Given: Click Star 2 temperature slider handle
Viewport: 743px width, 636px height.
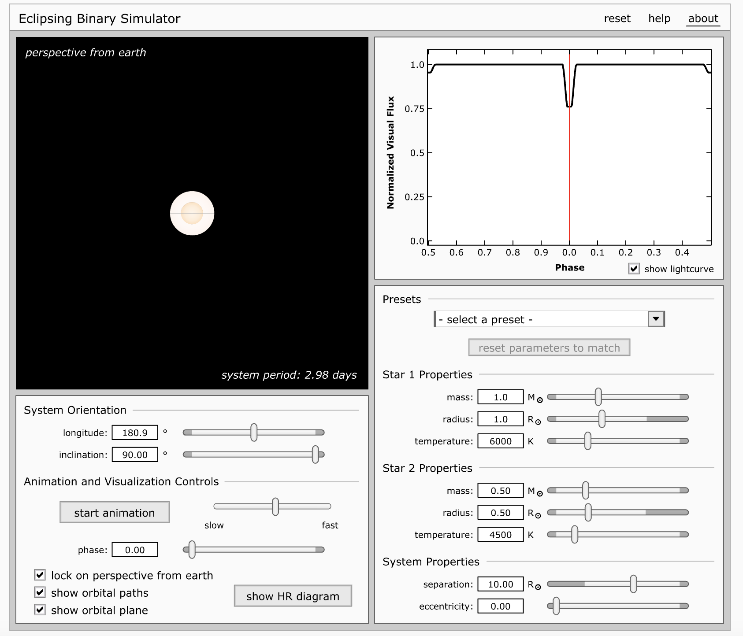Looking at the screenshot, I should tap(575, 534).
